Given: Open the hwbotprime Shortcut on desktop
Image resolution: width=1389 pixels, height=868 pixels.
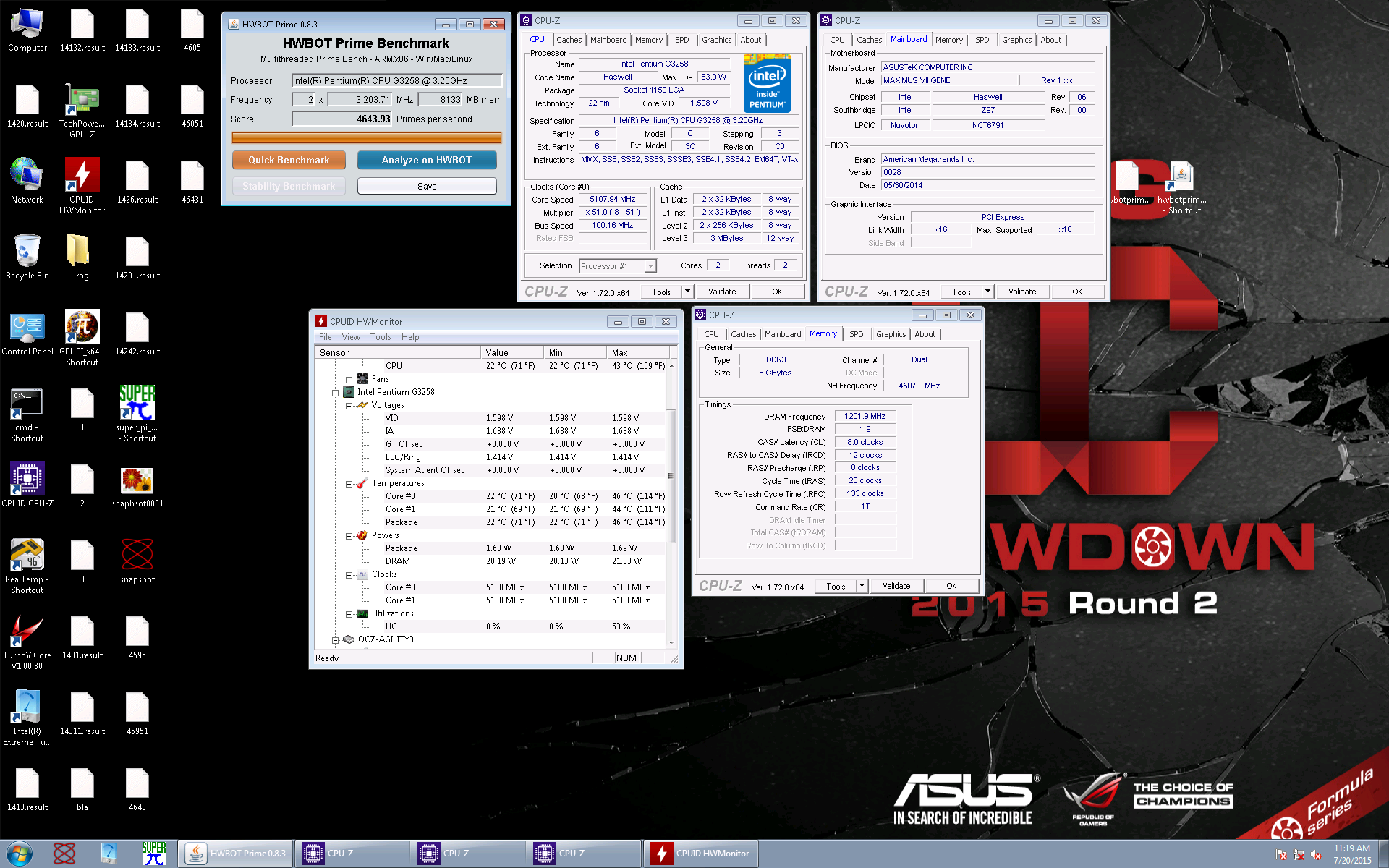Looking at the screenshot, I should click(1182, 188).
